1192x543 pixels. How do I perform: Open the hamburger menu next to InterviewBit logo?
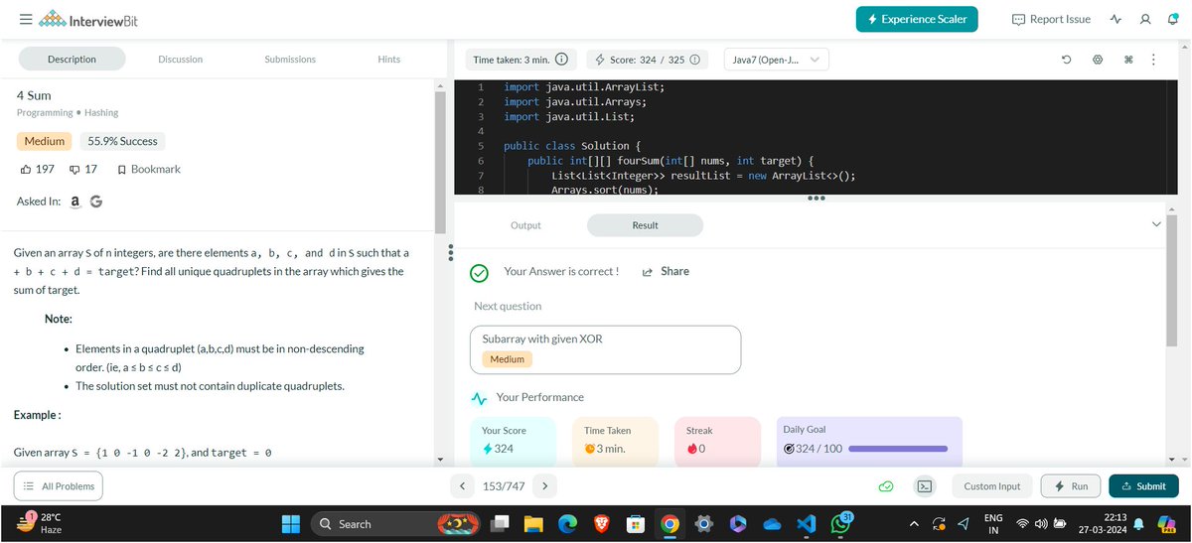coord(25,19)
